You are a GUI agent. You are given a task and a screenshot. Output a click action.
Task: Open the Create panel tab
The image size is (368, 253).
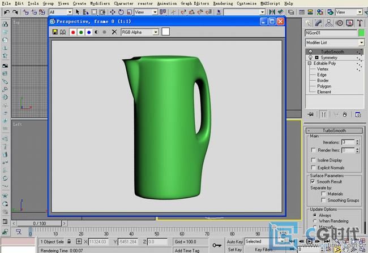click(309, 23)
